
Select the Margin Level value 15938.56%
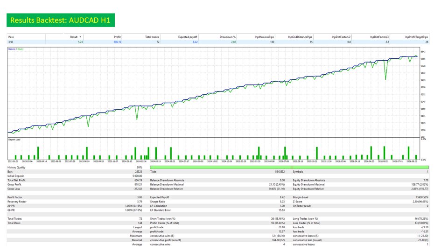coord(422,197)
